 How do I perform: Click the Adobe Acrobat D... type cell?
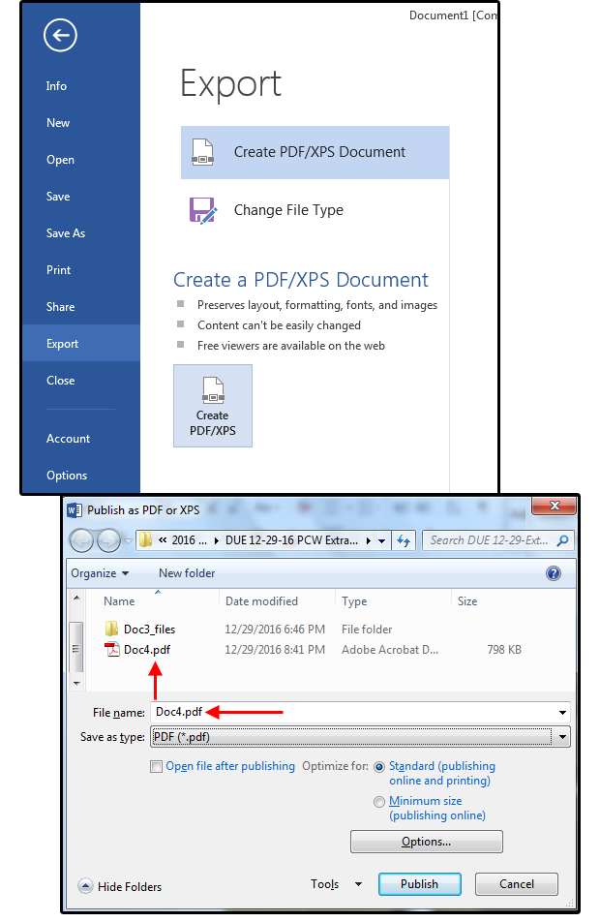390,650
